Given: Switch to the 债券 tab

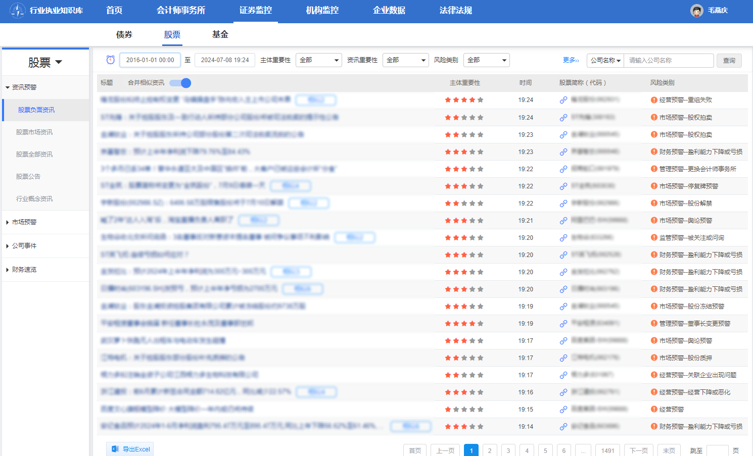Looking at the screenshot, I should tap(124, 34).
